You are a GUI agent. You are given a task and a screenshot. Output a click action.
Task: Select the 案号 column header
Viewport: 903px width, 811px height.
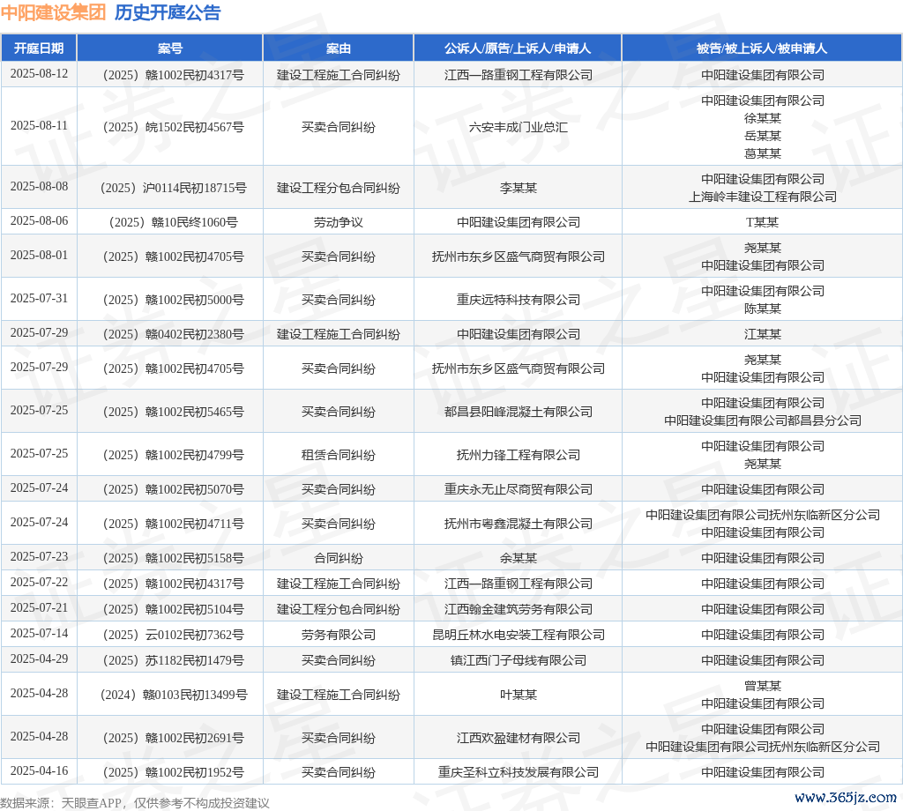pos(169,48)
